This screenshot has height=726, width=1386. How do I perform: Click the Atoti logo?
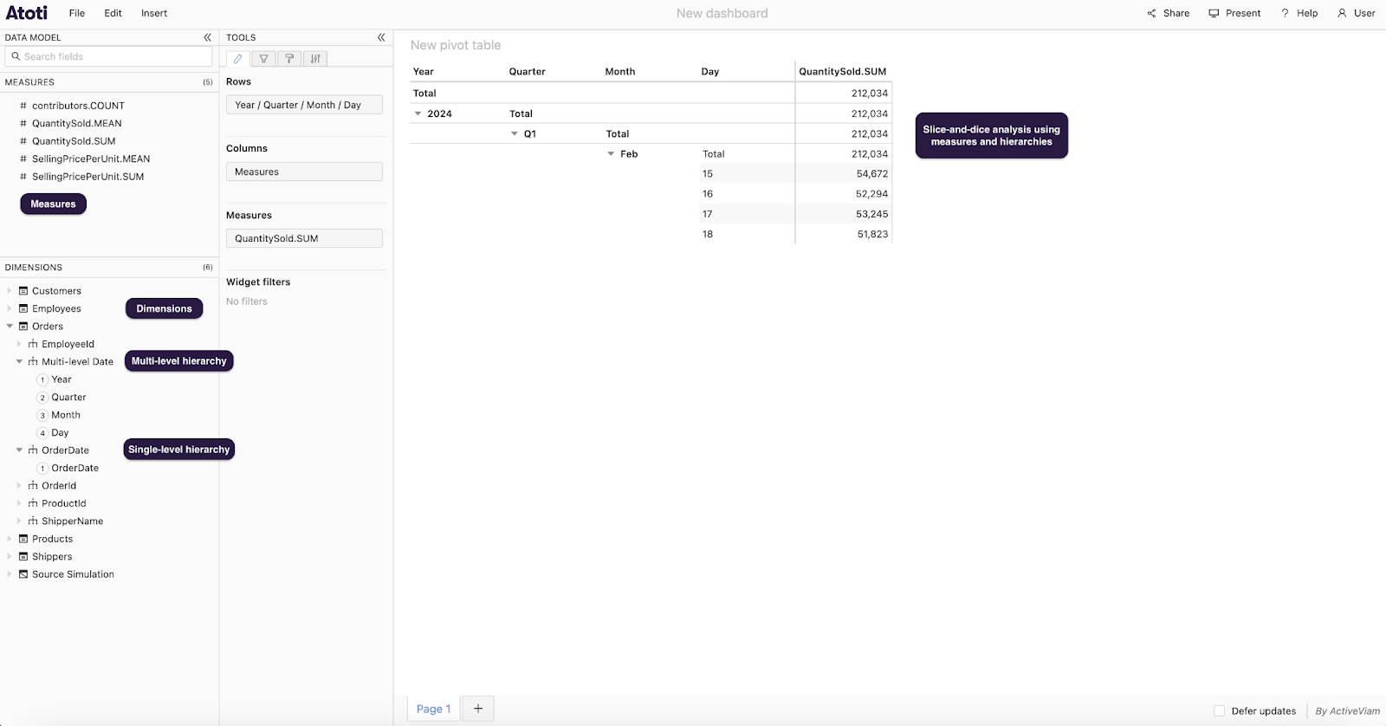(27, 13)
